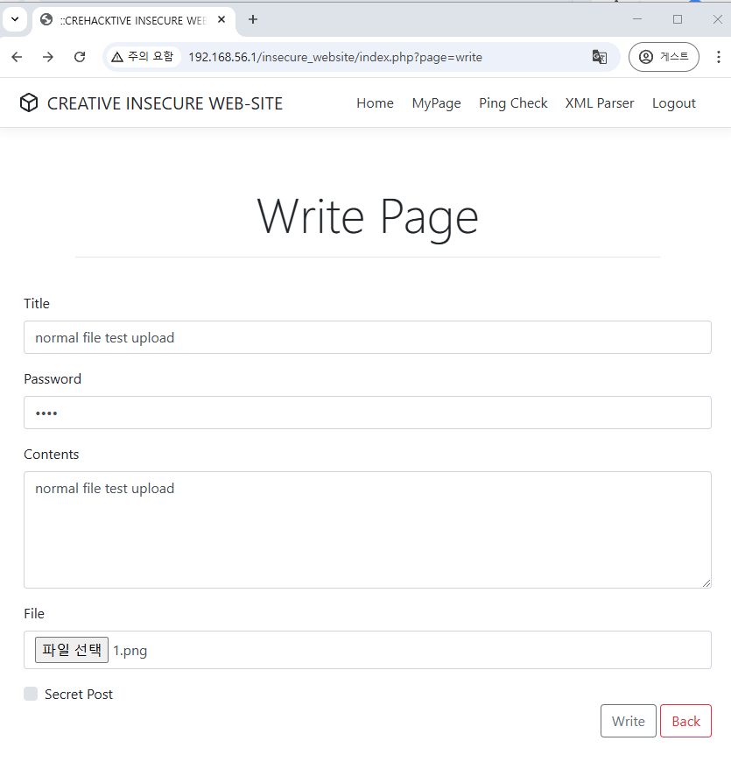Image resolution: width=731 pixels, height=762 pixels.
Task: Click Logout in the navigation bar
Action: [674, 103]
